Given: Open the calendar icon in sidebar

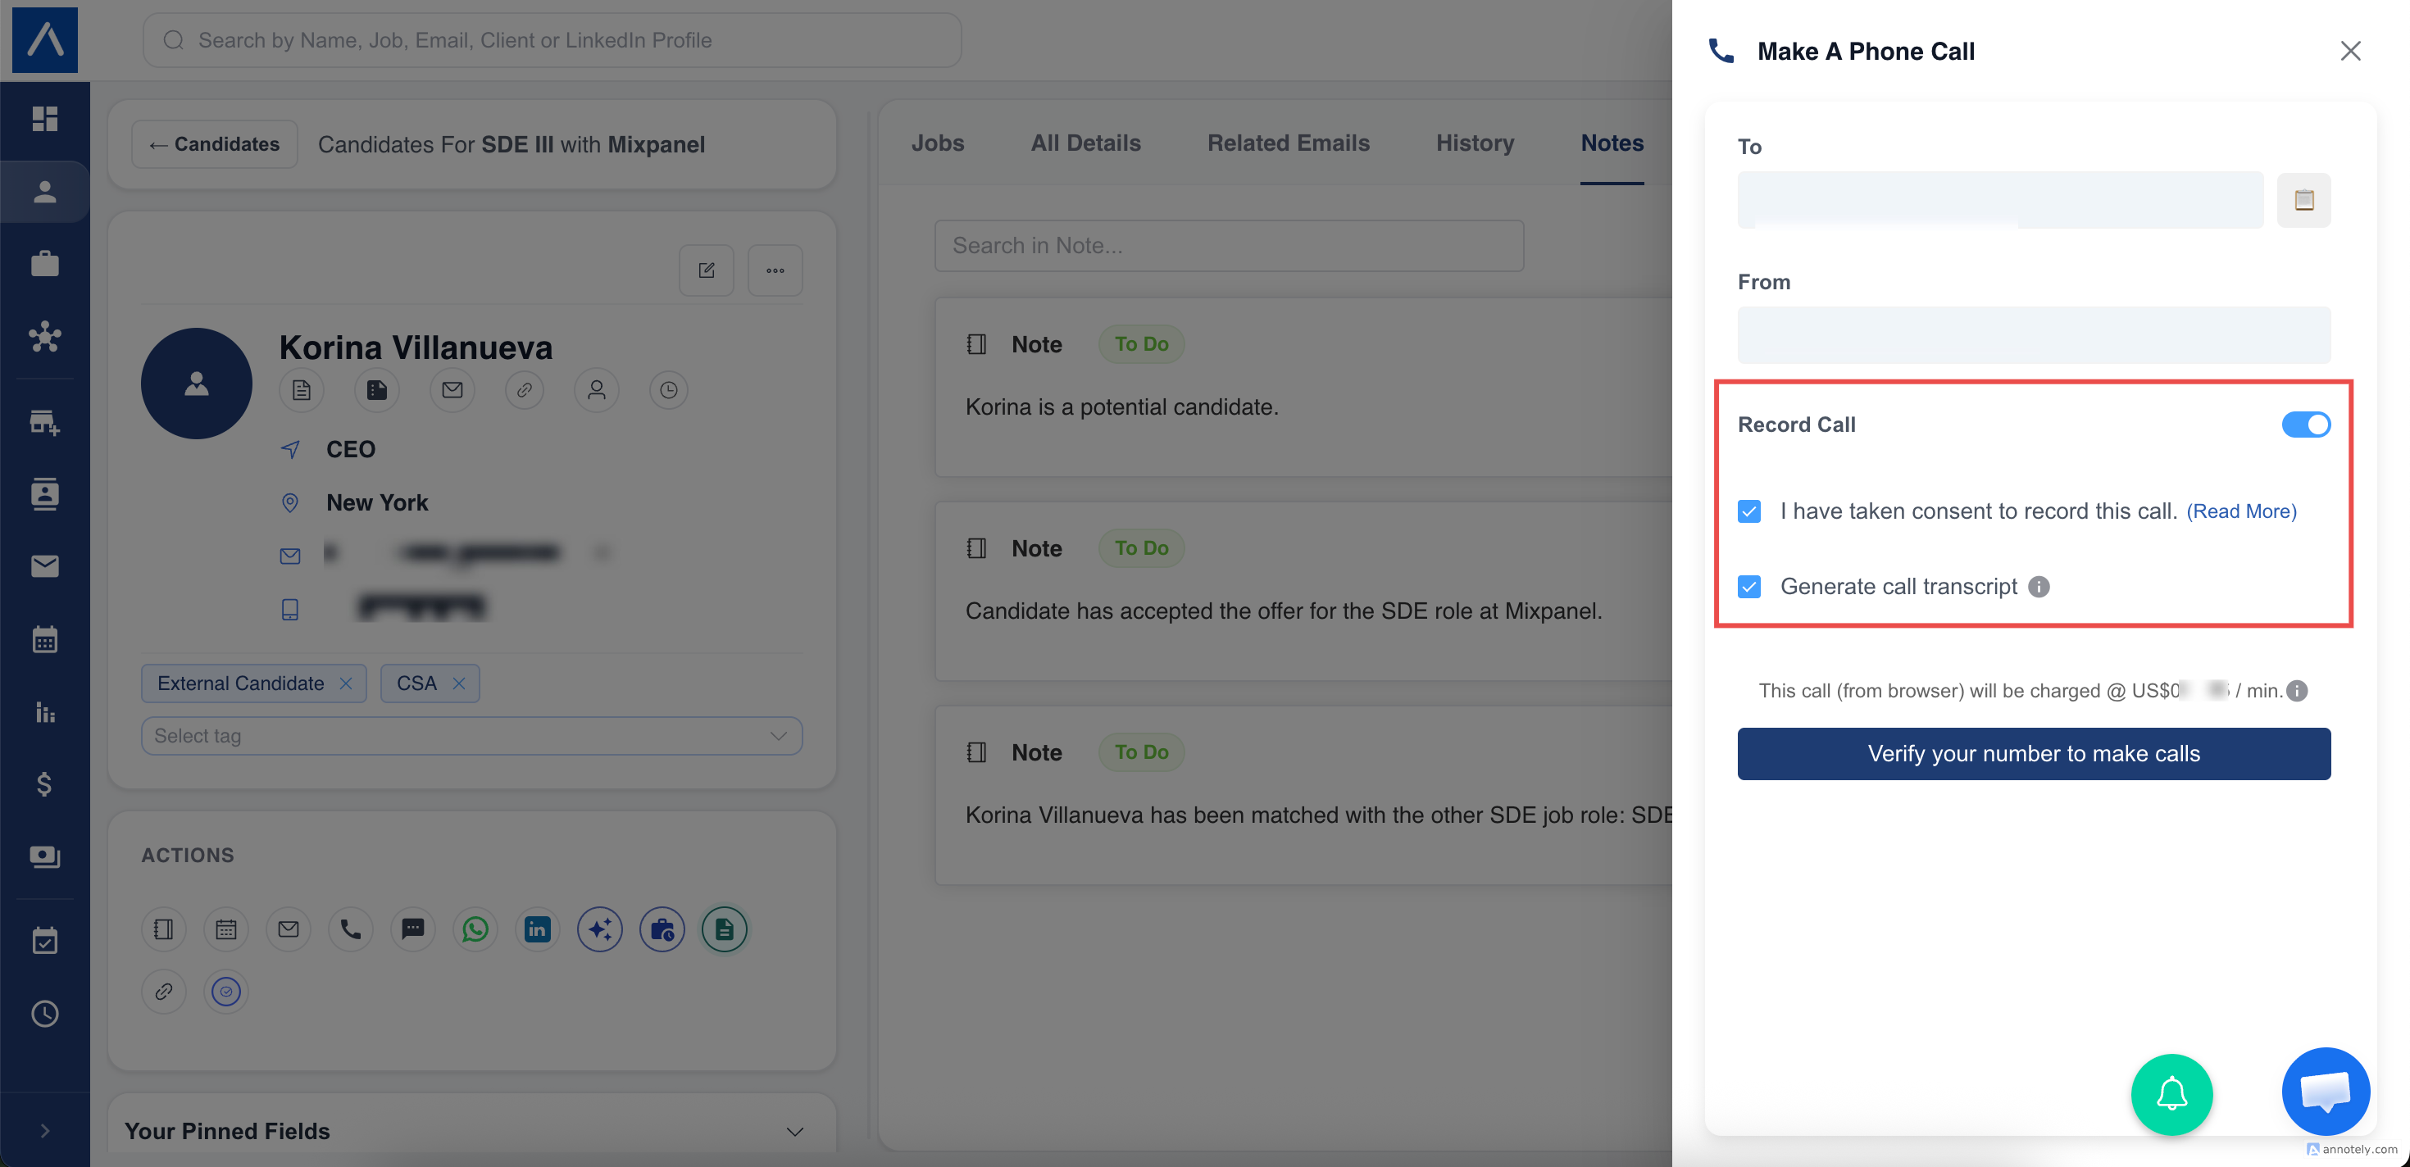Looking at the screenshot, I should coord(45,639).
